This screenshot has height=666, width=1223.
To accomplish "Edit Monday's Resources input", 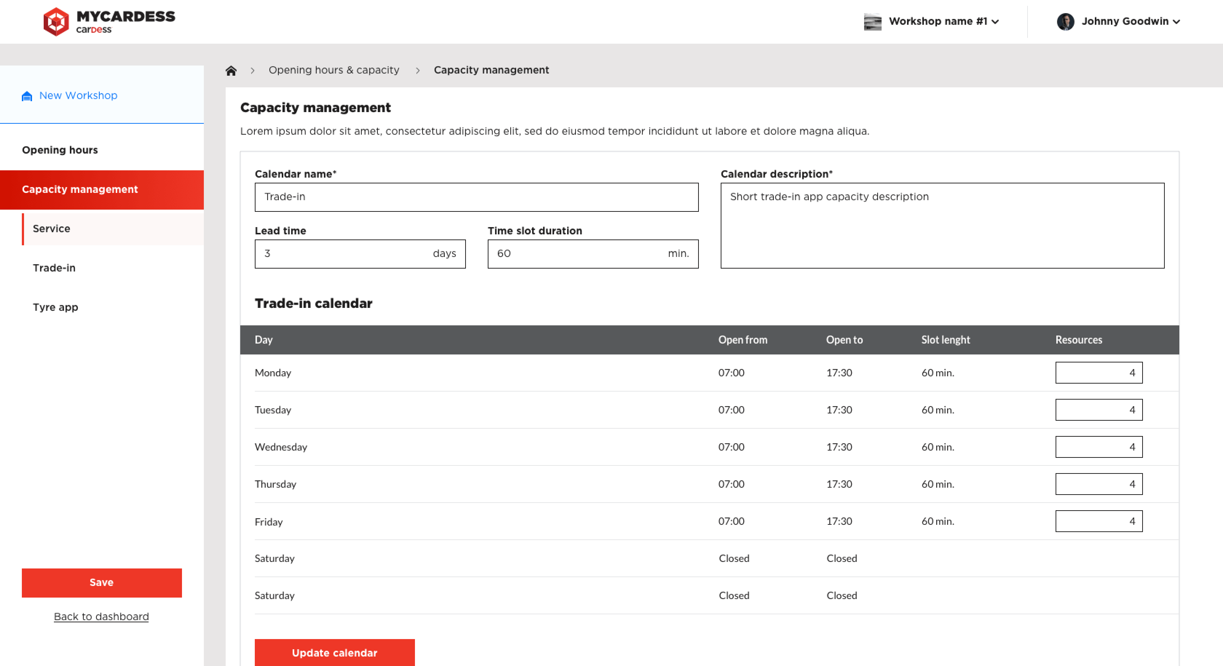I will pos(1099,373).
